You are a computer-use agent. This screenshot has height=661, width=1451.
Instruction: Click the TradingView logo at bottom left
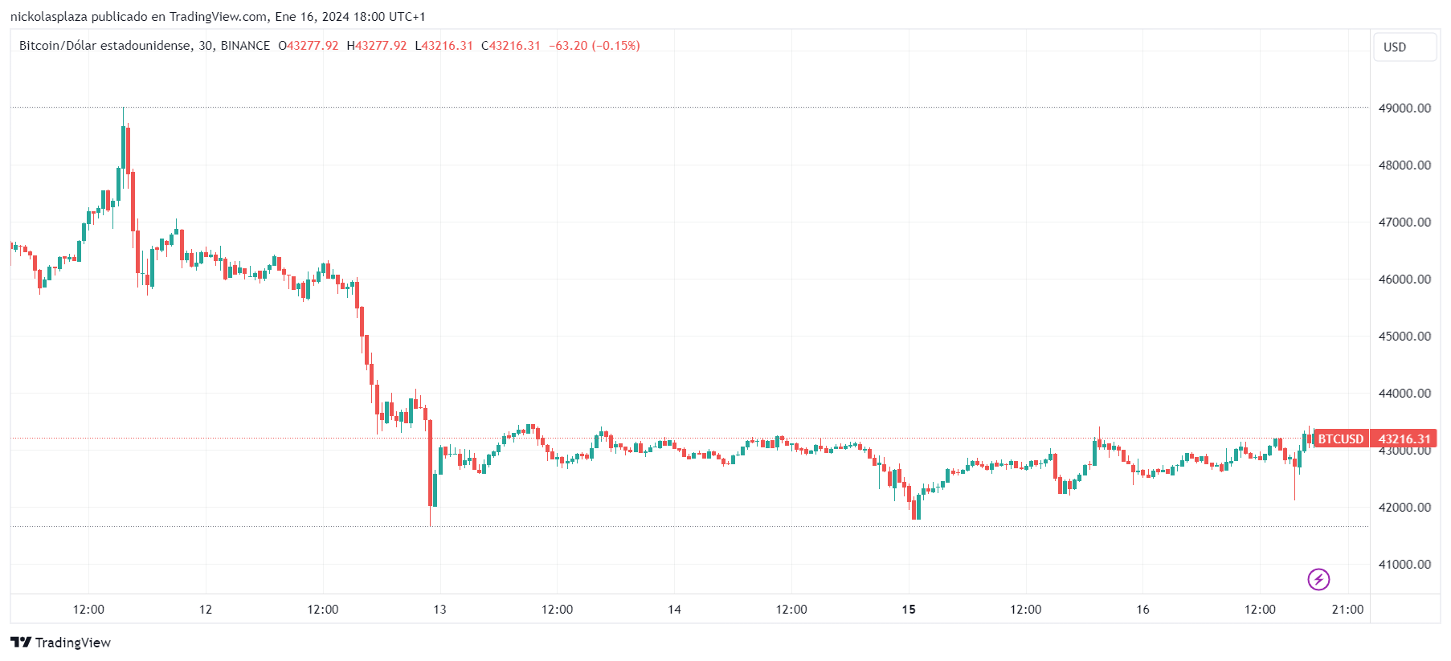pos(61,643)
